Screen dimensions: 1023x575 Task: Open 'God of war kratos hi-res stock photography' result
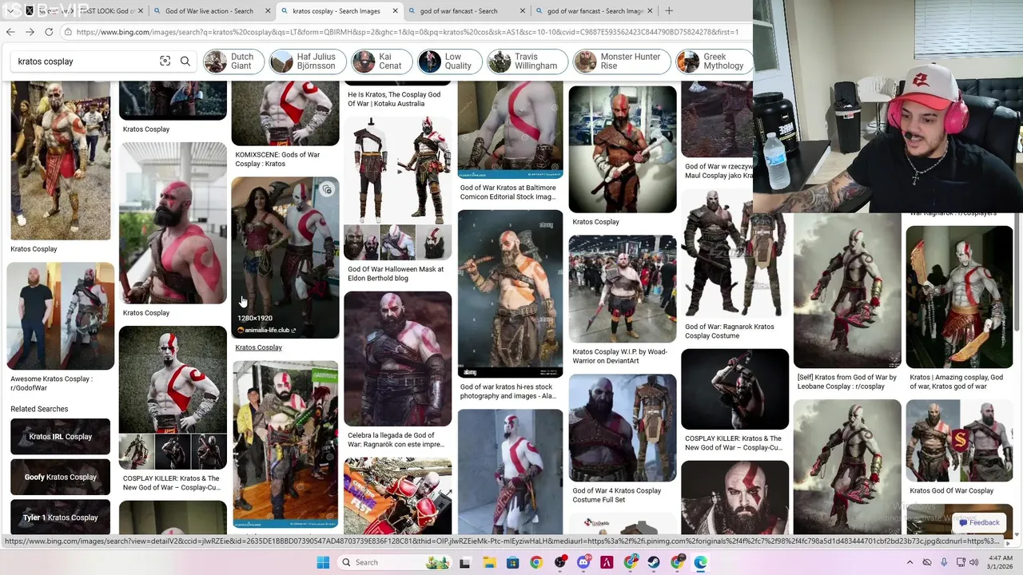pyautogui.click(x=508, y=391)
